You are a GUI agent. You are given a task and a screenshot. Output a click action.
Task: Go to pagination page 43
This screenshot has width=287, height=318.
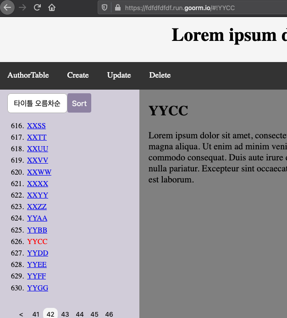(x=65, y=314)
